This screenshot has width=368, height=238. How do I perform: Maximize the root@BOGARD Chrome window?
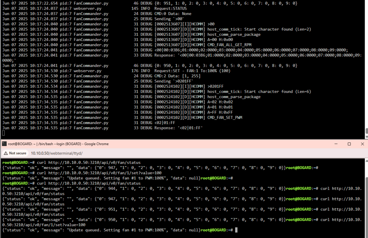349,144
